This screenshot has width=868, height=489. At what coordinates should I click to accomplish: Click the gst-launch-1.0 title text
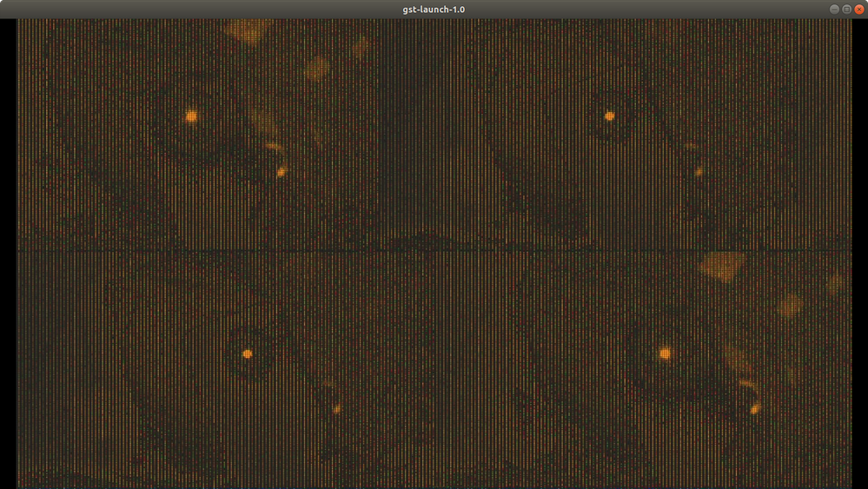click(434, 10)
